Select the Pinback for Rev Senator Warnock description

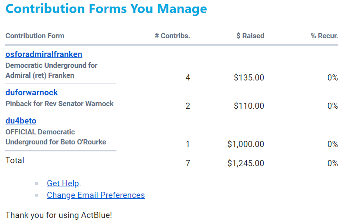click(x=59, y=104)
